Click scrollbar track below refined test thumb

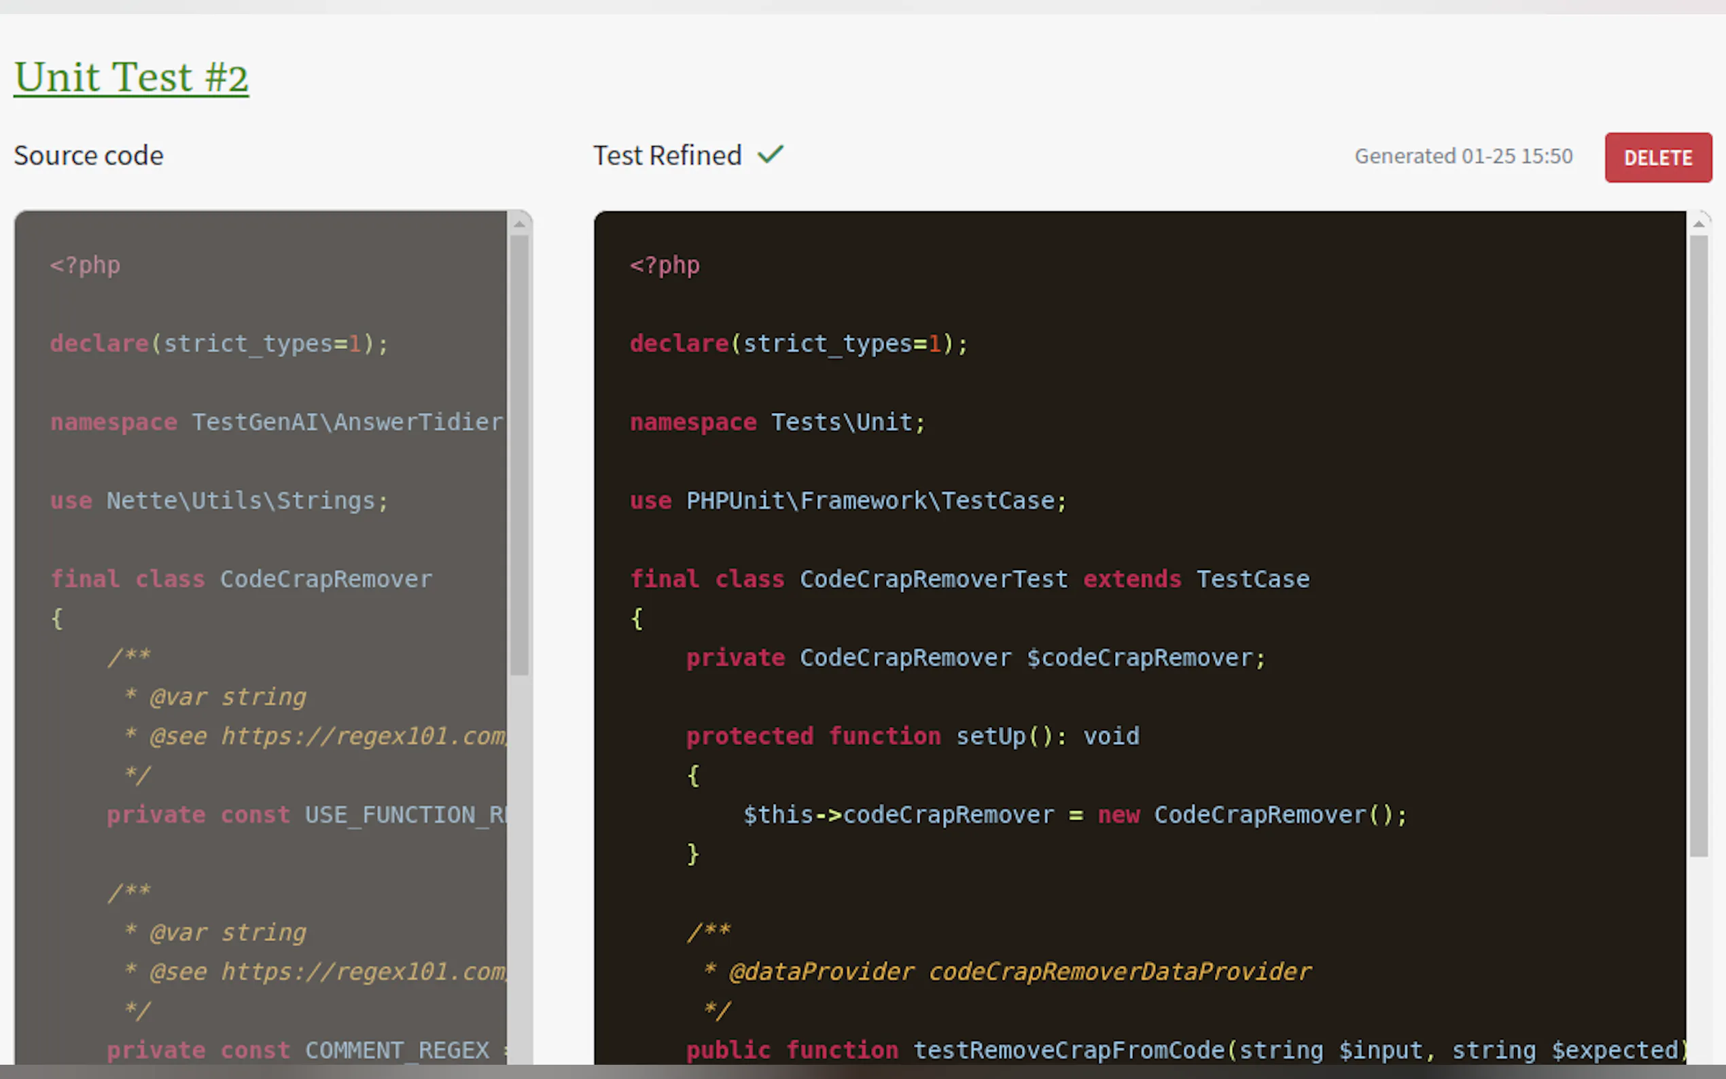[1699, 960]
